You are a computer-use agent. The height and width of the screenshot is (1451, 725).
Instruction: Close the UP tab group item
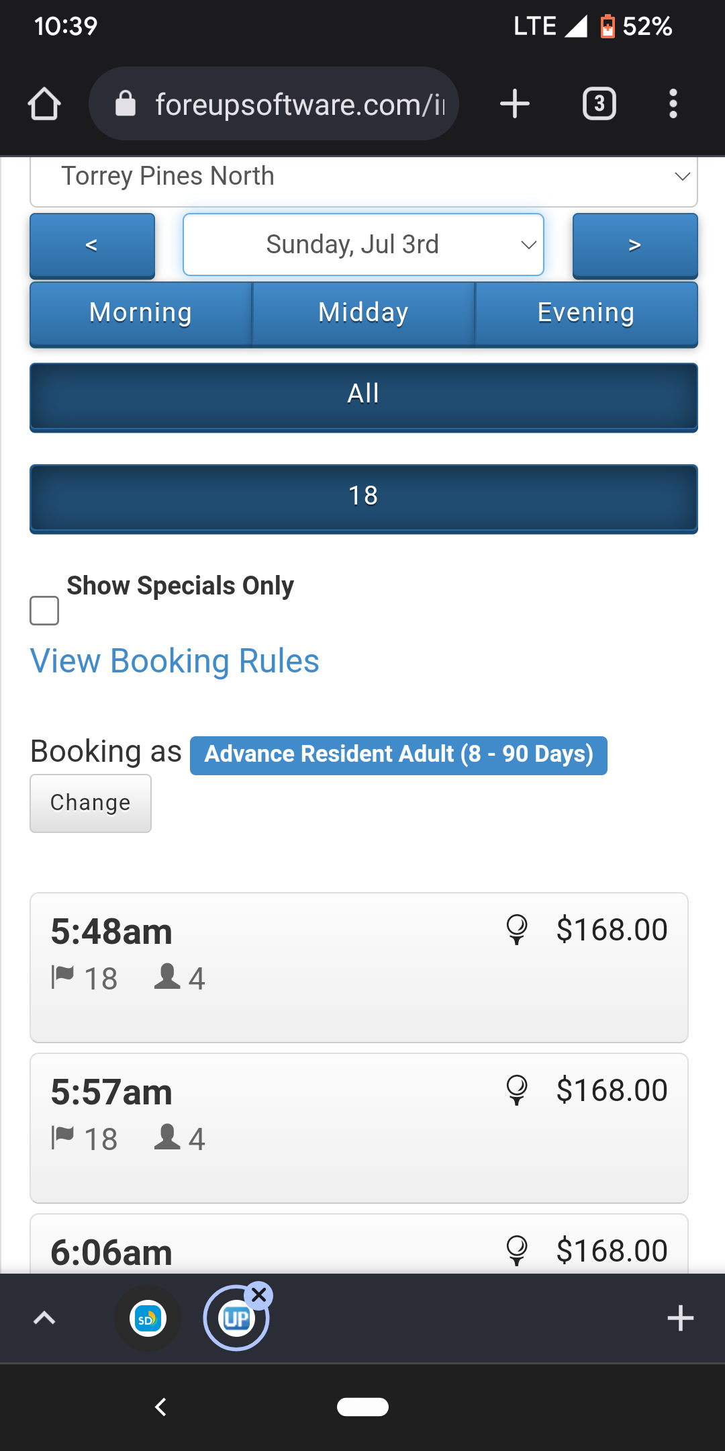259,1295
